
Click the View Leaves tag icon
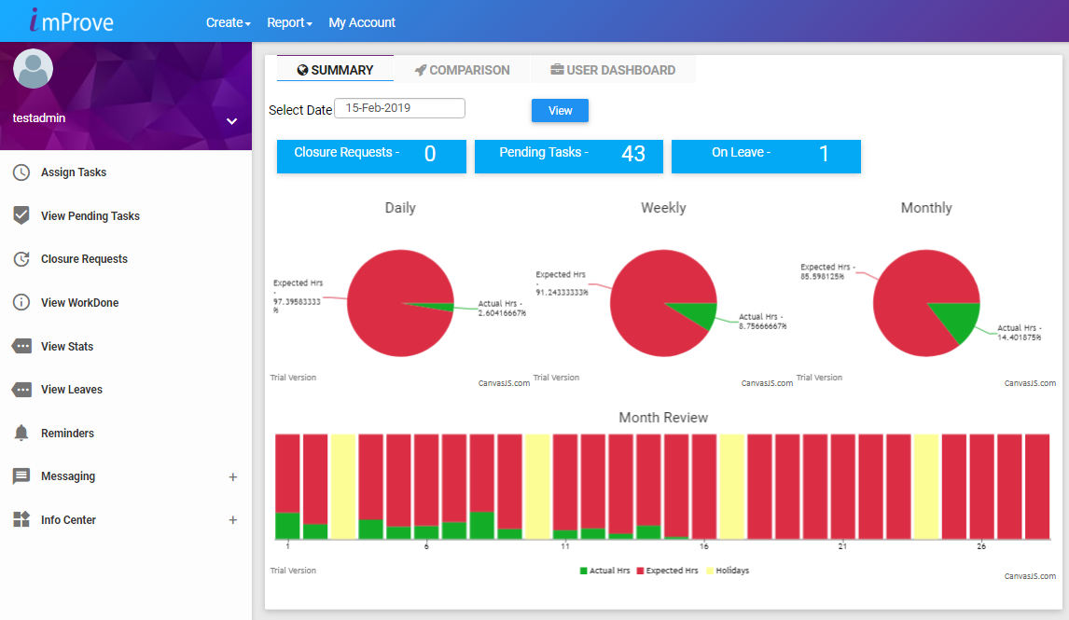coord(21,390)
